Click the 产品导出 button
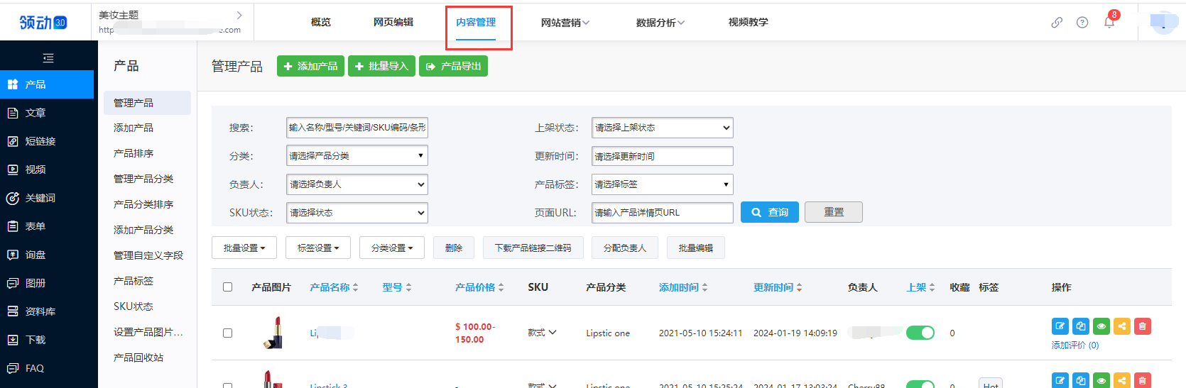The width and height of the screenshot is (1186, 388). click(x=453, y=66)
